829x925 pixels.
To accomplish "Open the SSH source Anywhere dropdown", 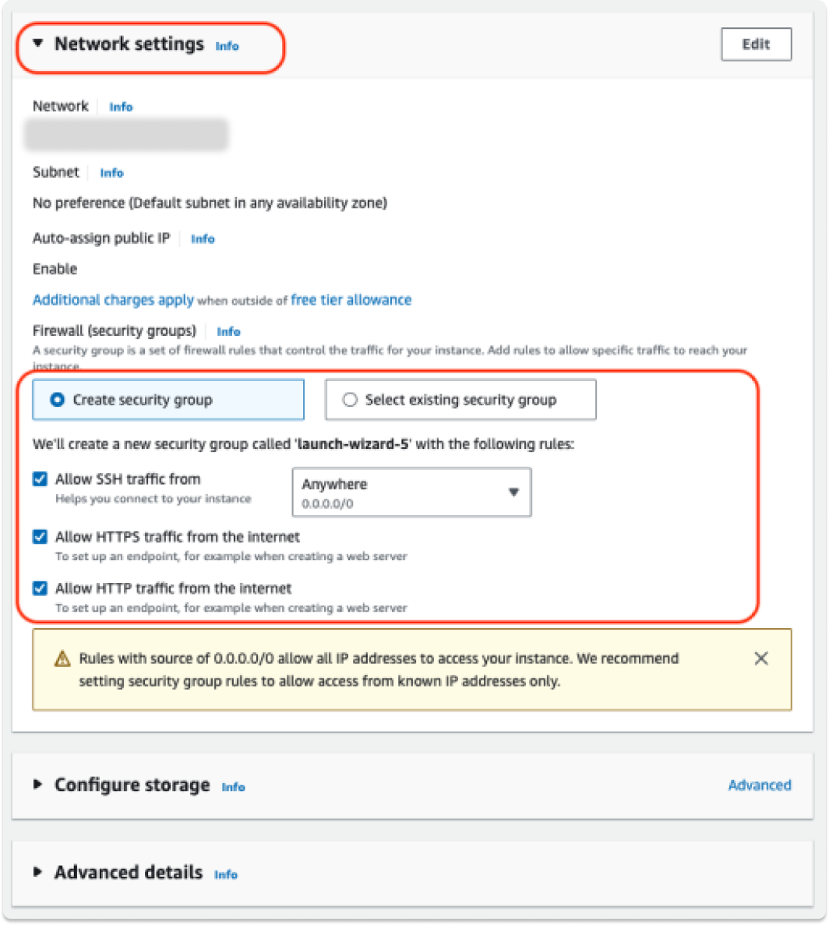I will (x=411, y=492).
